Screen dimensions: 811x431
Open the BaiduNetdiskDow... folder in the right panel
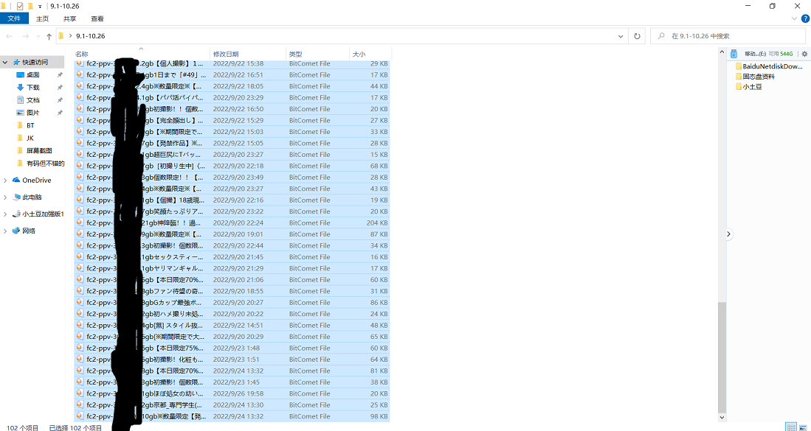tap(768, 66)
